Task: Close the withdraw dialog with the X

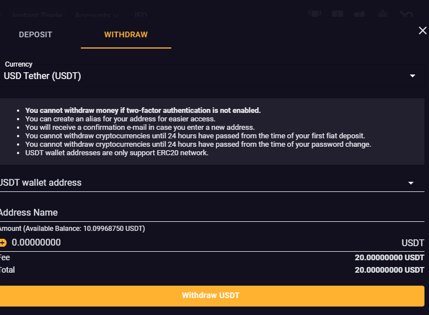Action: click(x=422, y=30)
